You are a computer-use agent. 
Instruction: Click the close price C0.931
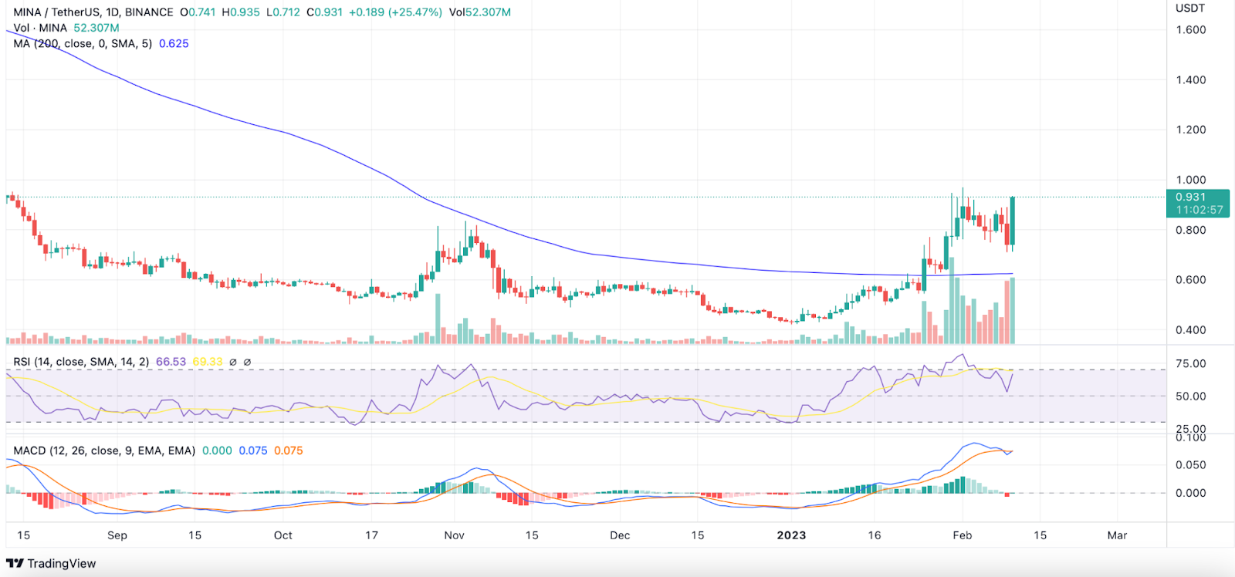pos(324,12)
